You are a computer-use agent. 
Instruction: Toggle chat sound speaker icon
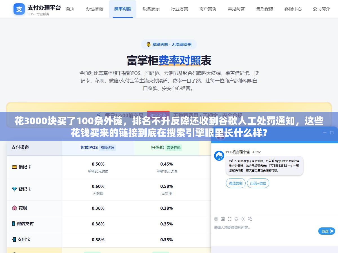(x=243, y=219)
